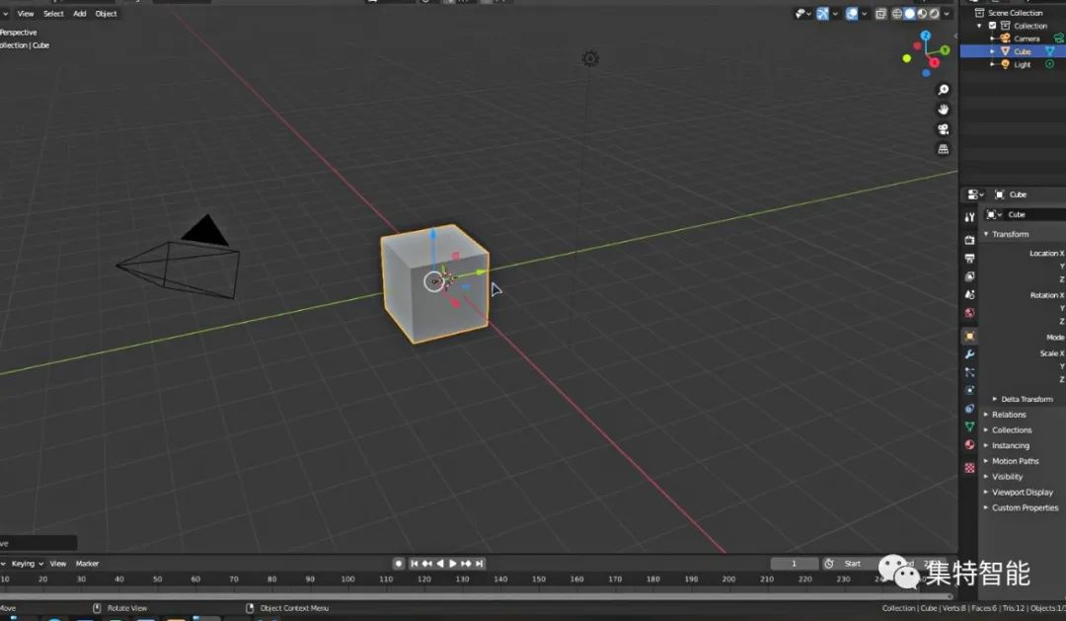Open the Modifiers wrench tab

pos(969,354)
